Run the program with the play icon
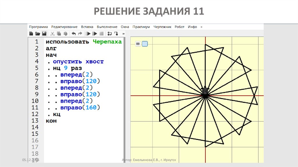 click(x=88, y=34)
